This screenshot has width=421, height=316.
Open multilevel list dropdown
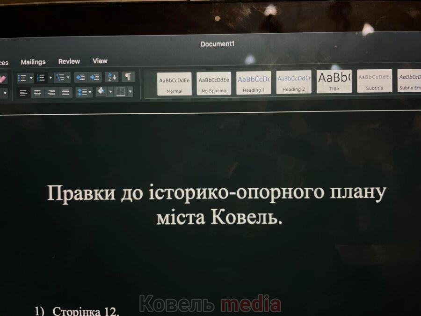coord(63,78)
